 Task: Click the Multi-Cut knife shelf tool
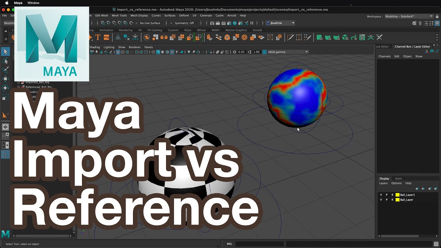pos(290,37)
